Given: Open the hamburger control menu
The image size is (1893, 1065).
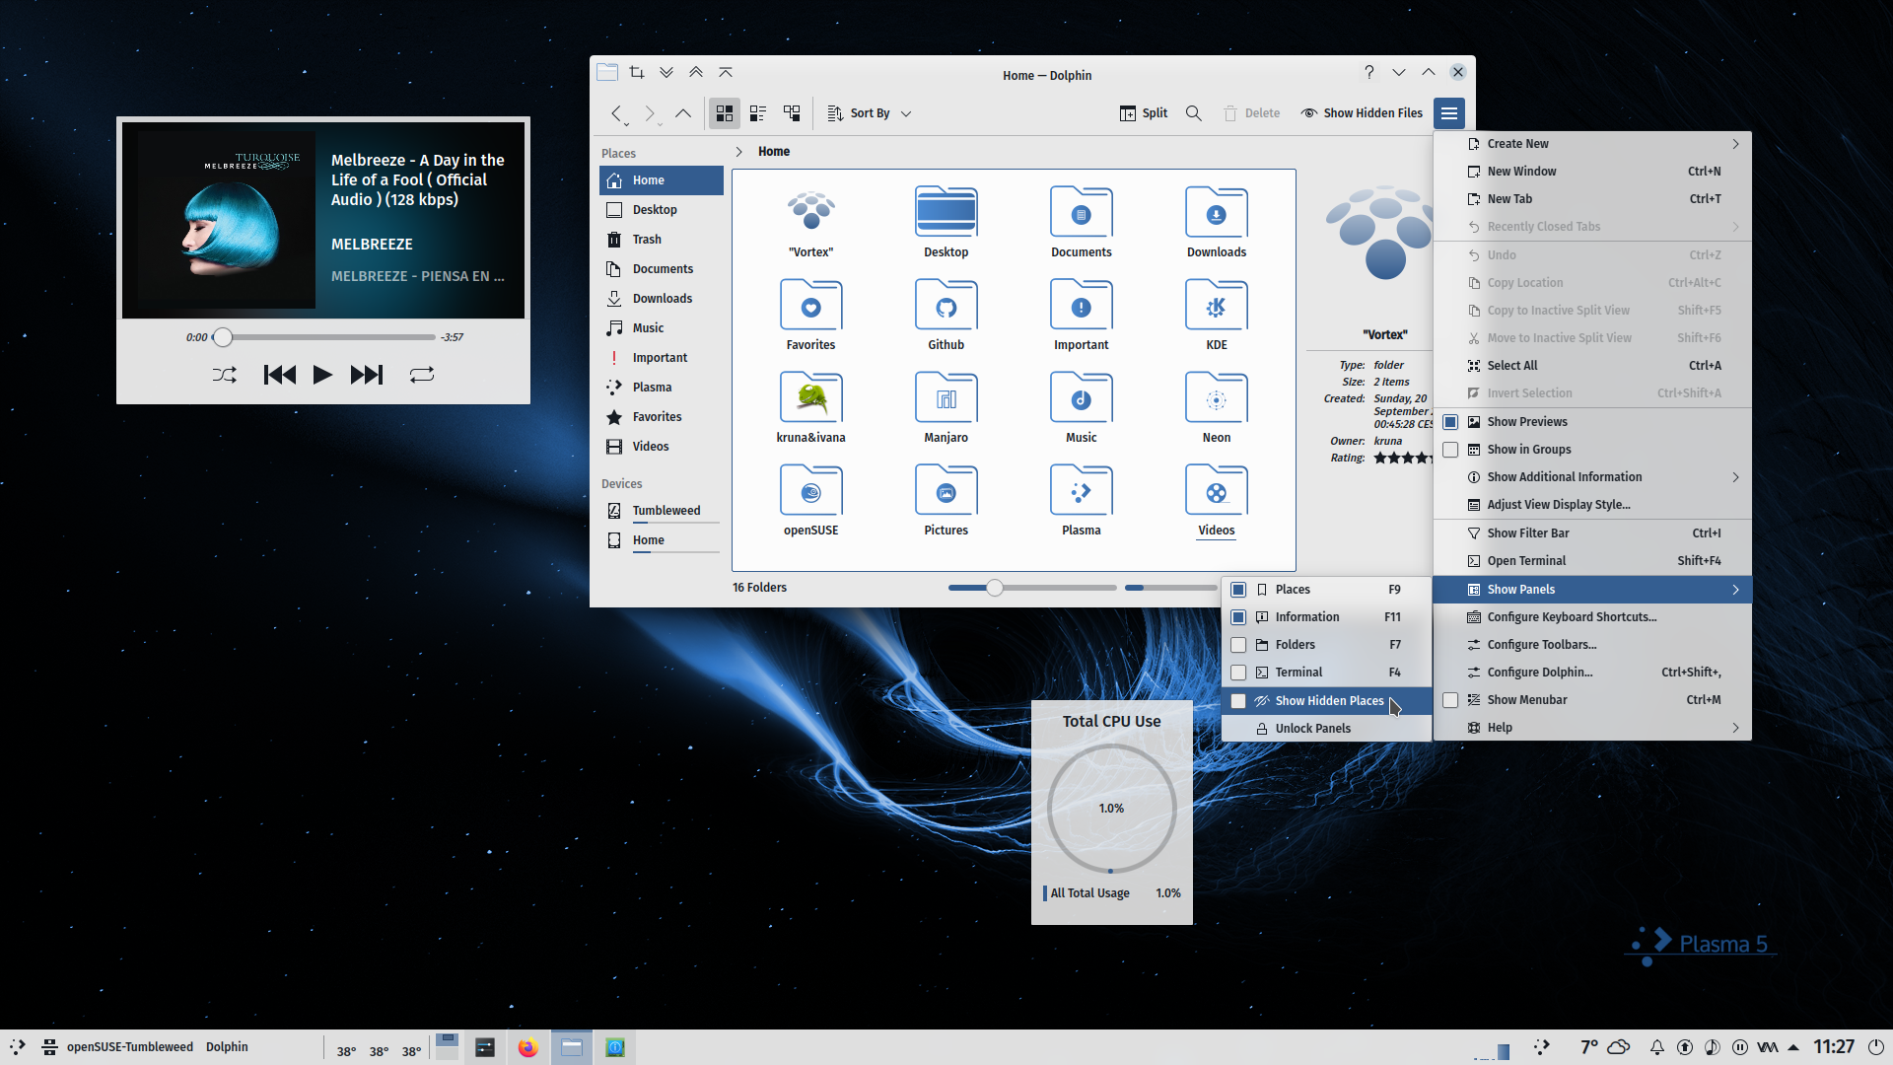Looking at the screenshot, I should point(1449,113).
